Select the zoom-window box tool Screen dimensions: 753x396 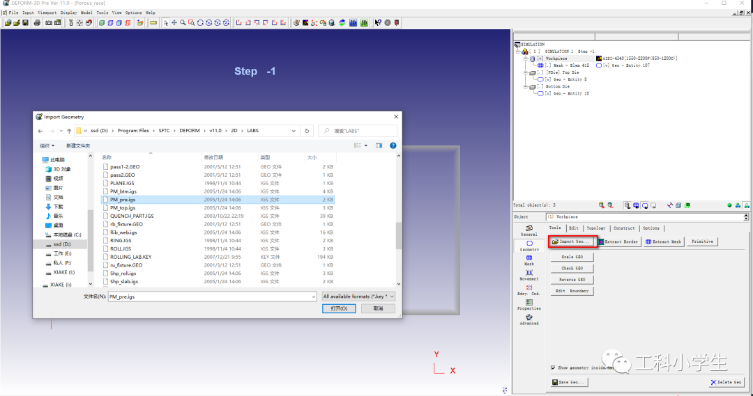click(191, 22)
